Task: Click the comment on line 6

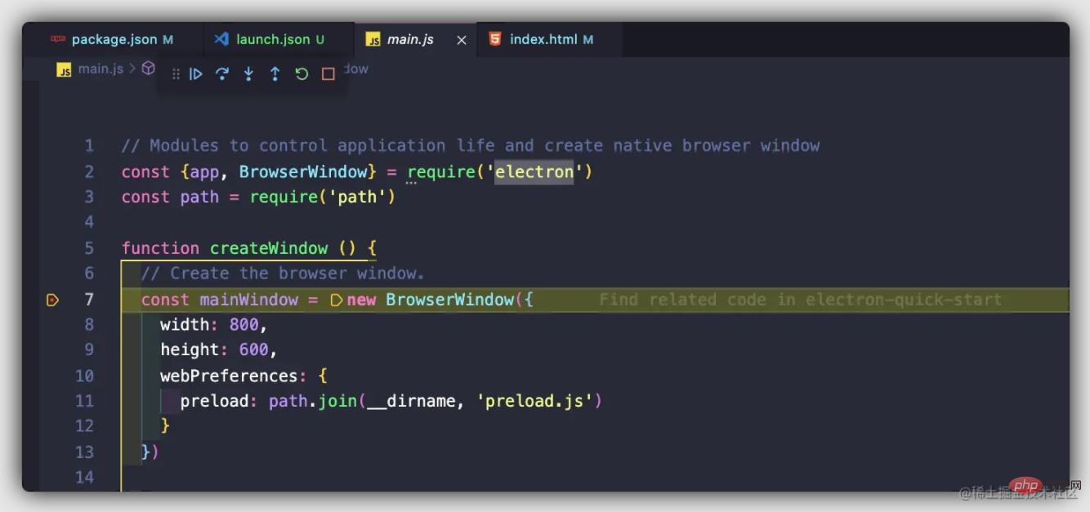Action: coord(283,274)
